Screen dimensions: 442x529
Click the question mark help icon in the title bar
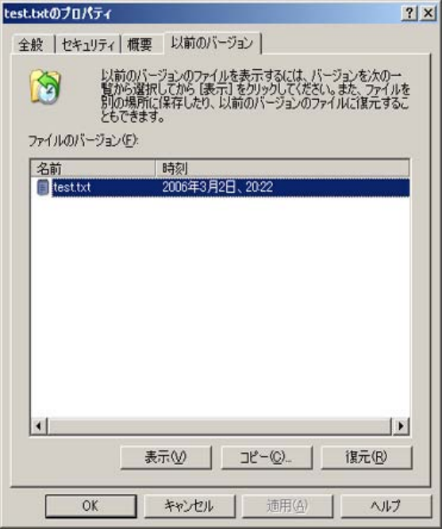[409, 13]
